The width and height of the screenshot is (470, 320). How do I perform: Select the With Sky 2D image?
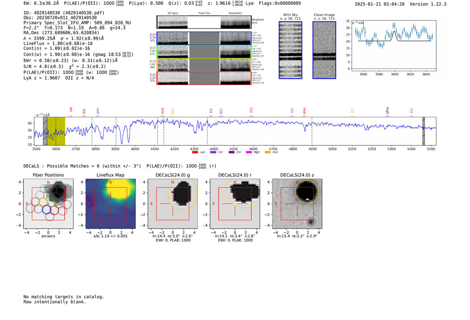pyautogui.click(x=290, y=50)
